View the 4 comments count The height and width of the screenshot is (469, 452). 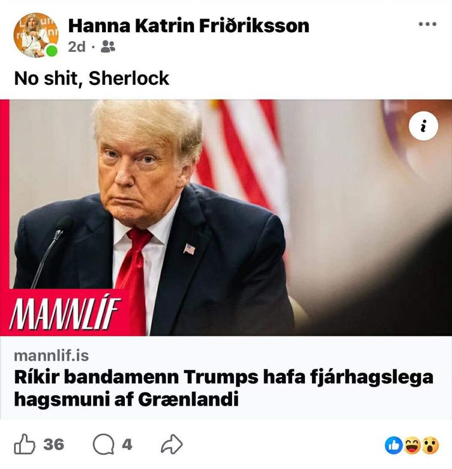pos(127,444)
